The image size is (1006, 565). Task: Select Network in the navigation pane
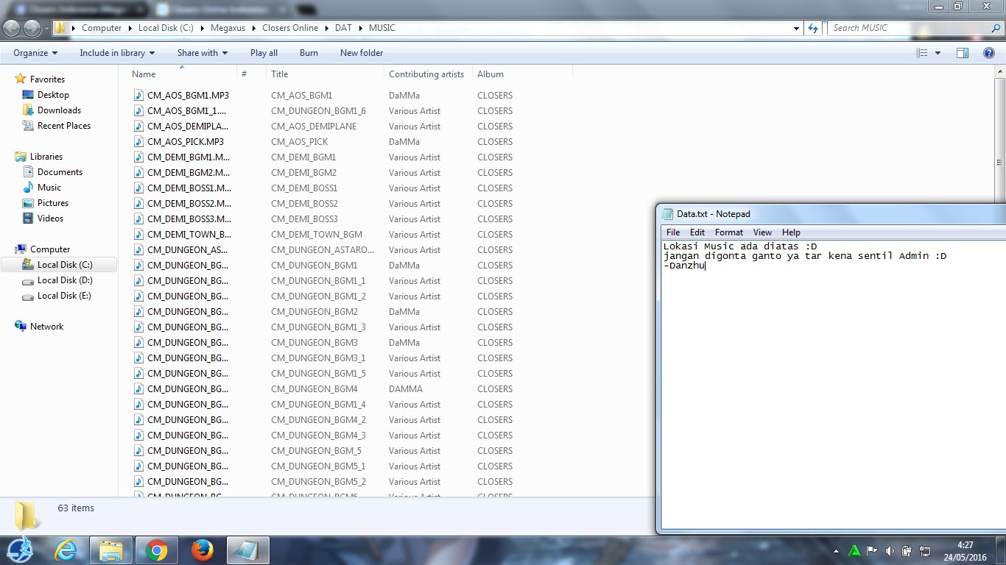46,327
